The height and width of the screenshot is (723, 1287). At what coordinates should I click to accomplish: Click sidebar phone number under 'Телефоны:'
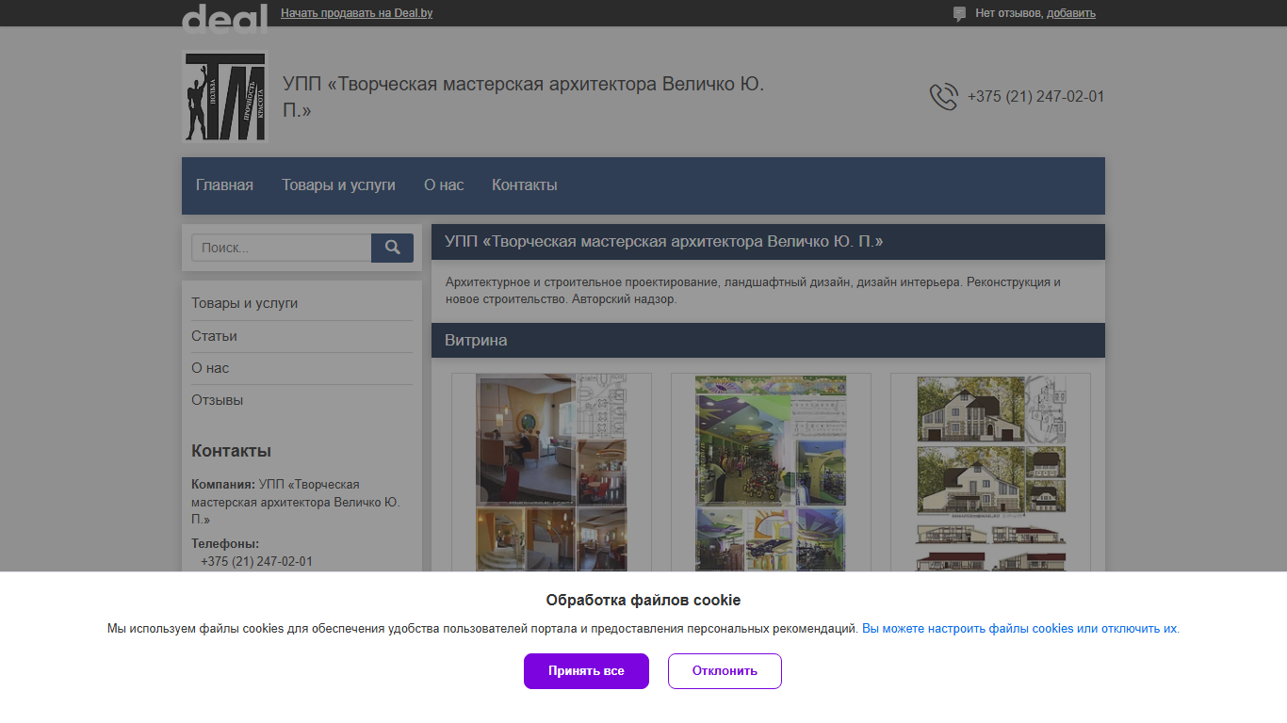coord(256,561)
